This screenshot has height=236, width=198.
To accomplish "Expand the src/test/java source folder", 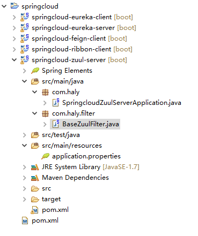I will 25,135.
